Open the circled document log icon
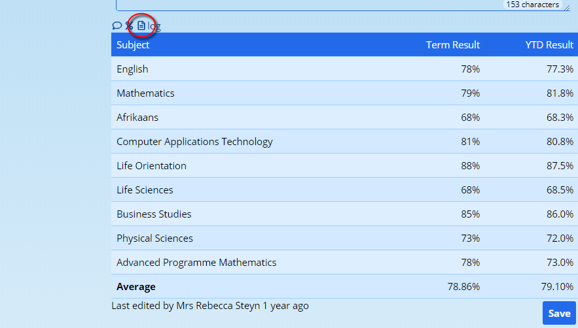 click(x=141, y=26)
